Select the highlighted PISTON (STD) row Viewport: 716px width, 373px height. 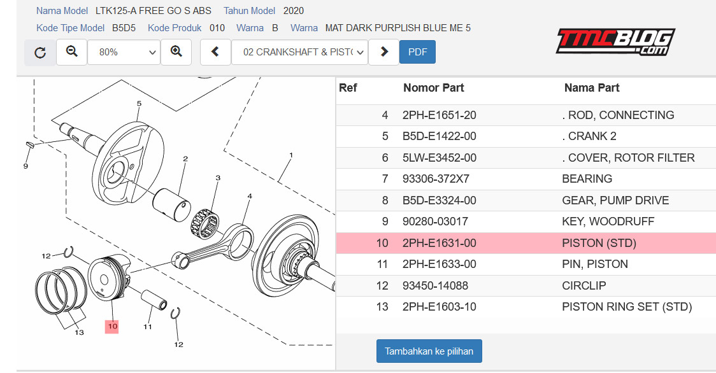(526, 243)
